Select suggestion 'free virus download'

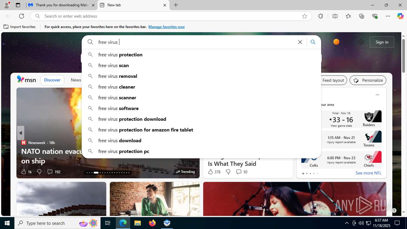pos(201,140)
